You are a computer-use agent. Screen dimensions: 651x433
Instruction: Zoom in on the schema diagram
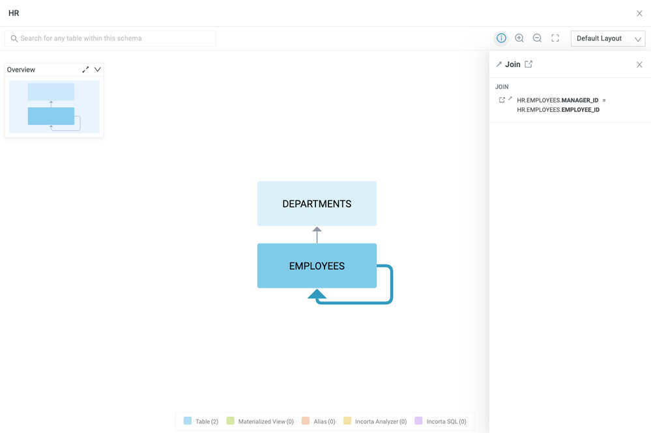coord(519,38)
